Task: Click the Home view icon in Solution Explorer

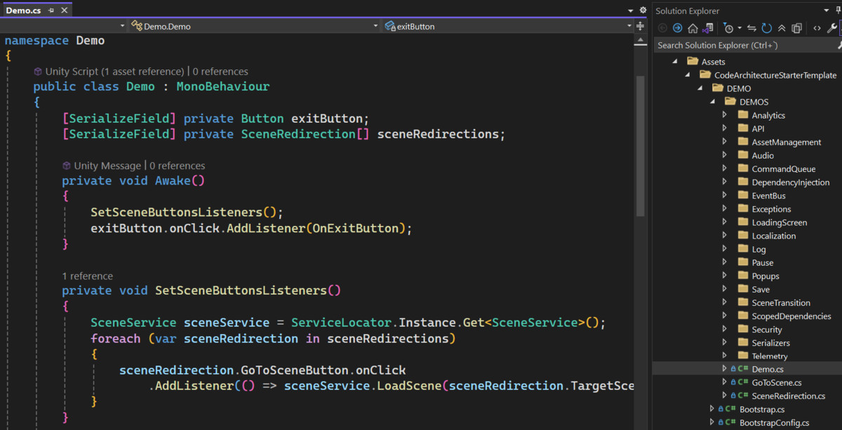Action: click(693, 28)
